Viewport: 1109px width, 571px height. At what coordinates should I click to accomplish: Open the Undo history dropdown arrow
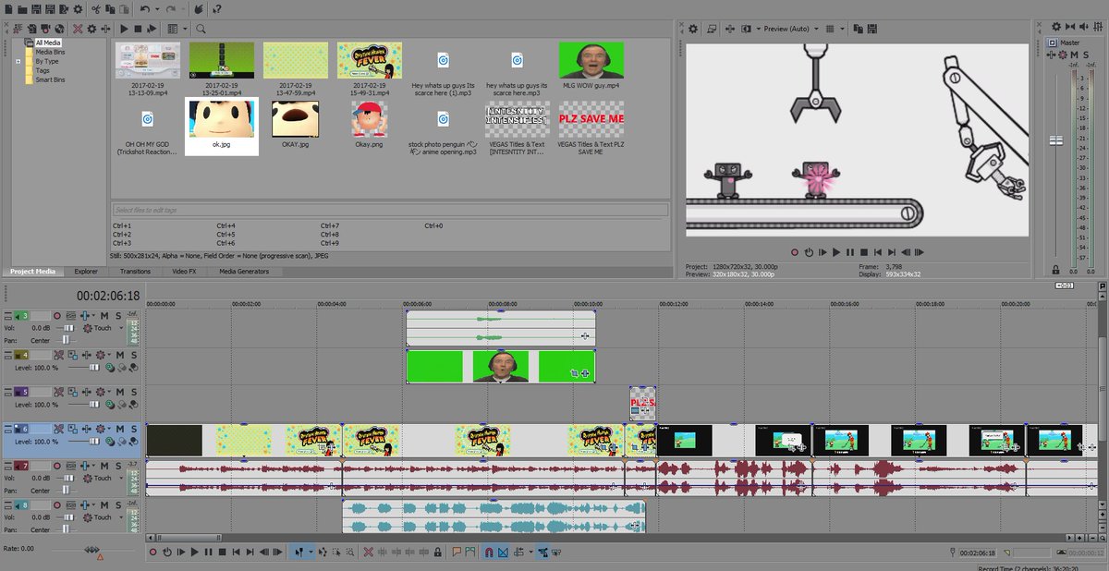click(157, 9)
